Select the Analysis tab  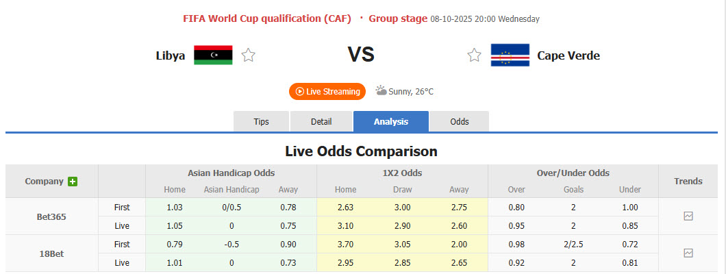click(x=391, y=121)
